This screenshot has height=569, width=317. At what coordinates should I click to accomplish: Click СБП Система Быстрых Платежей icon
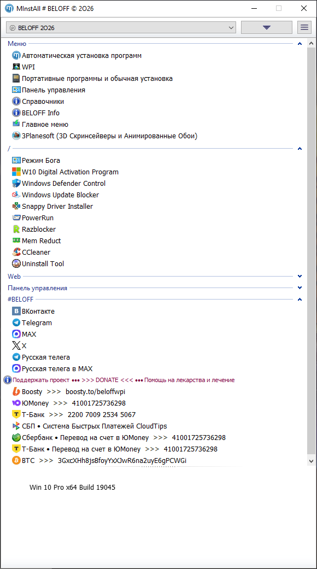(x=16, y=426)
